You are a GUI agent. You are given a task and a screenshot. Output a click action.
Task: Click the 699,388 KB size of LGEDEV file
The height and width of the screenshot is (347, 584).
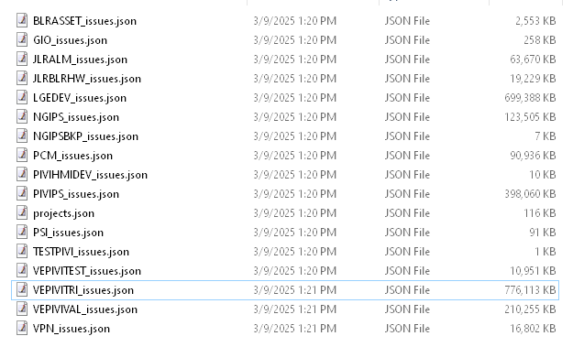530,97
